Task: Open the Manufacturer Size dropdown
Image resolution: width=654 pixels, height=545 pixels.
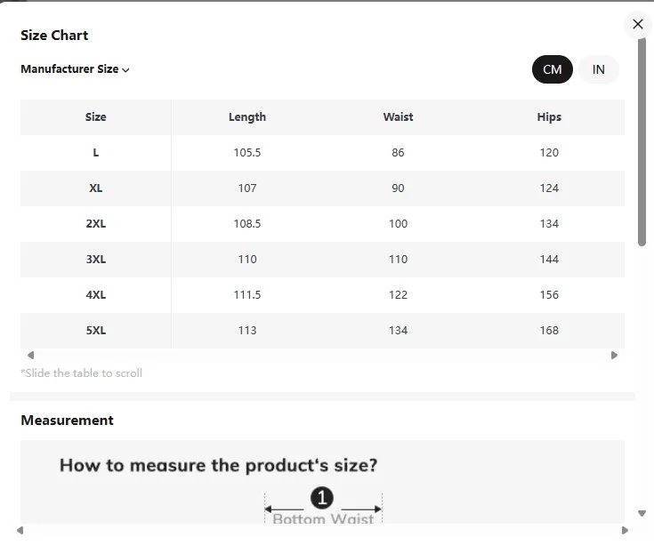Action: [x=76, y=69]
